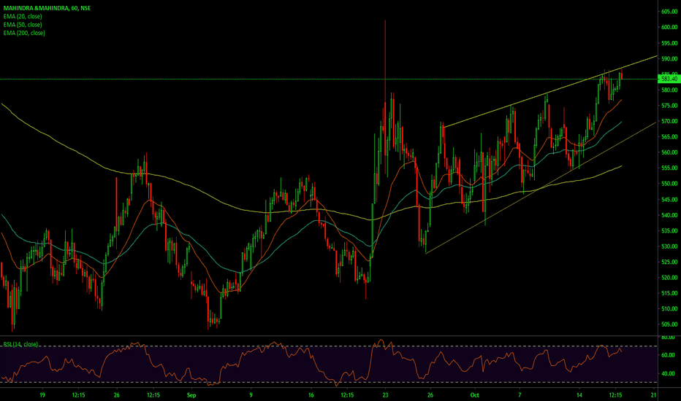The image size is (681, 401).
Task: Click the 60.00 RSI axis label
Action: (668, 355)
